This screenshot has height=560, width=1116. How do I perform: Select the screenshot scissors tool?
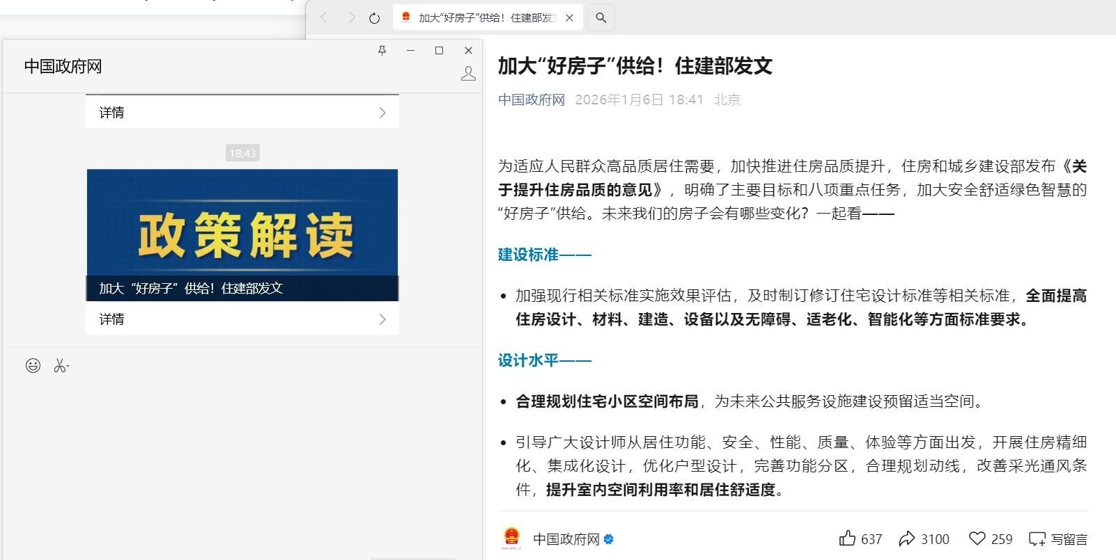click(x=61, y=366)
